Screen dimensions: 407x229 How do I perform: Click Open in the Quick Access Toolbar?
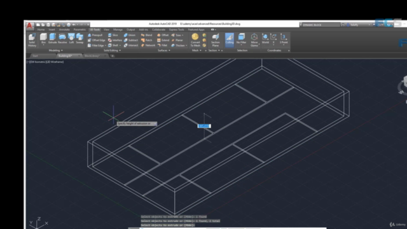pos(43,25)
